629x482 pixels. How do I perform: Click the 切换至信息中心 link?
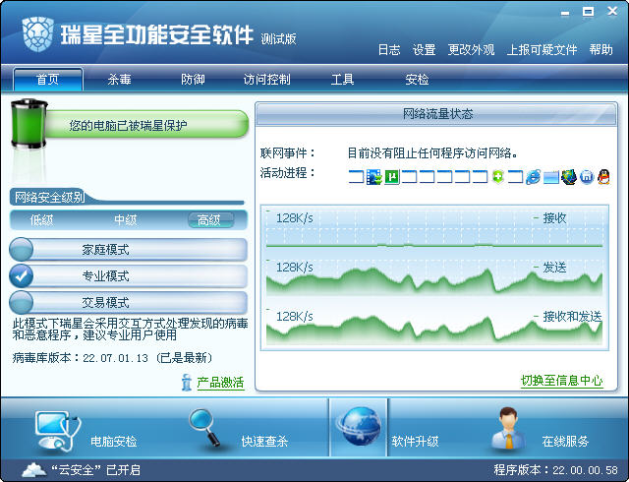pos(561,380)
